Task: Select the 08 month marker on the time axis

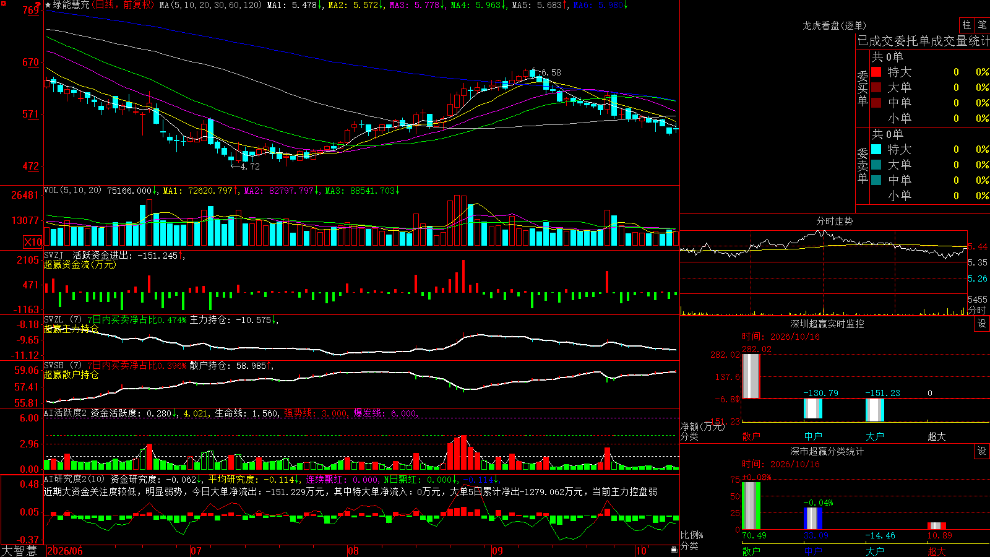Action: pos(353,551)
